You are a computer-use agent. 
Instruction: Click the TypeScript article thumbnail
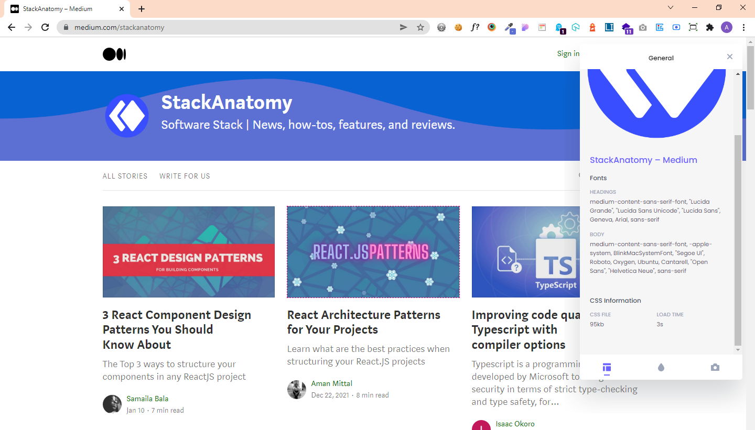coord(526,252)
